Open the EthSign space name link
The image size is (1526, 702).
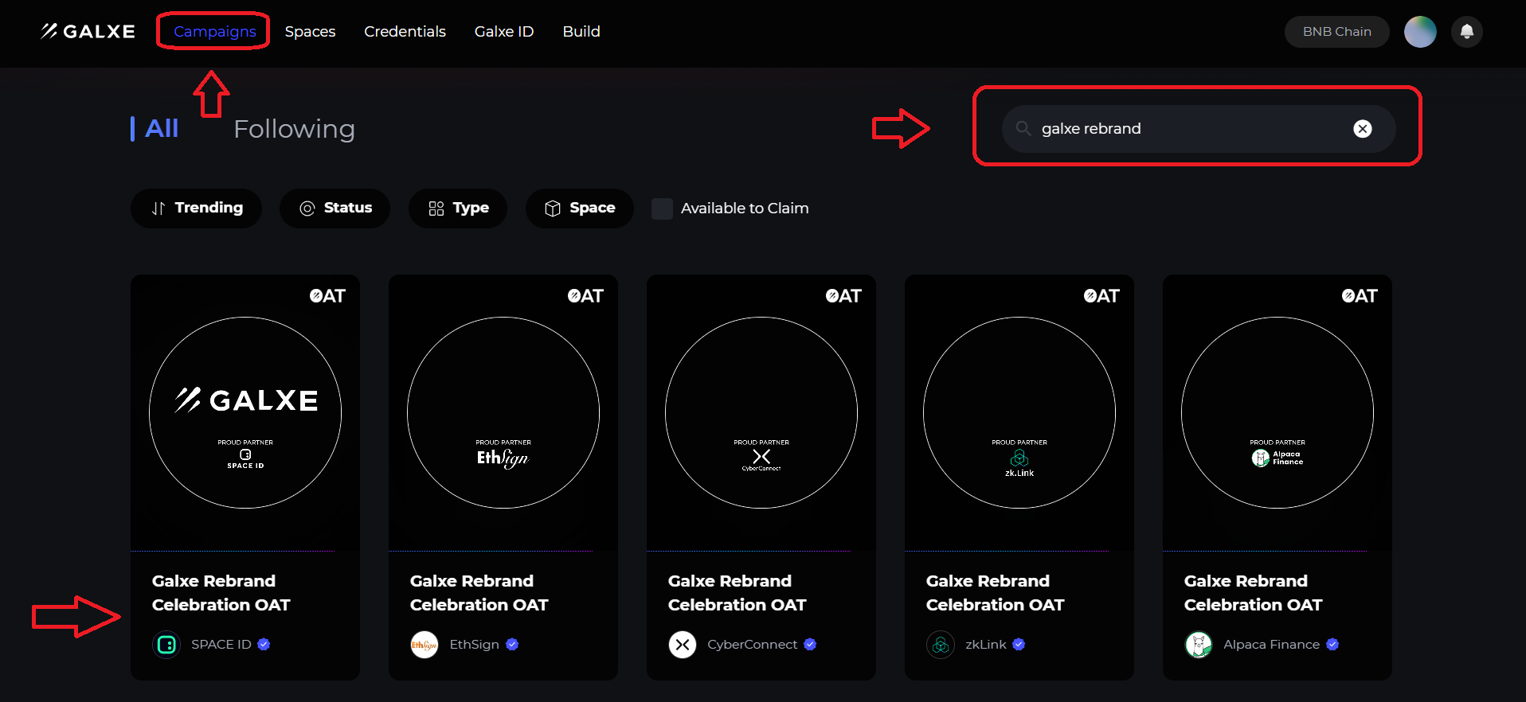pos(474,645)
